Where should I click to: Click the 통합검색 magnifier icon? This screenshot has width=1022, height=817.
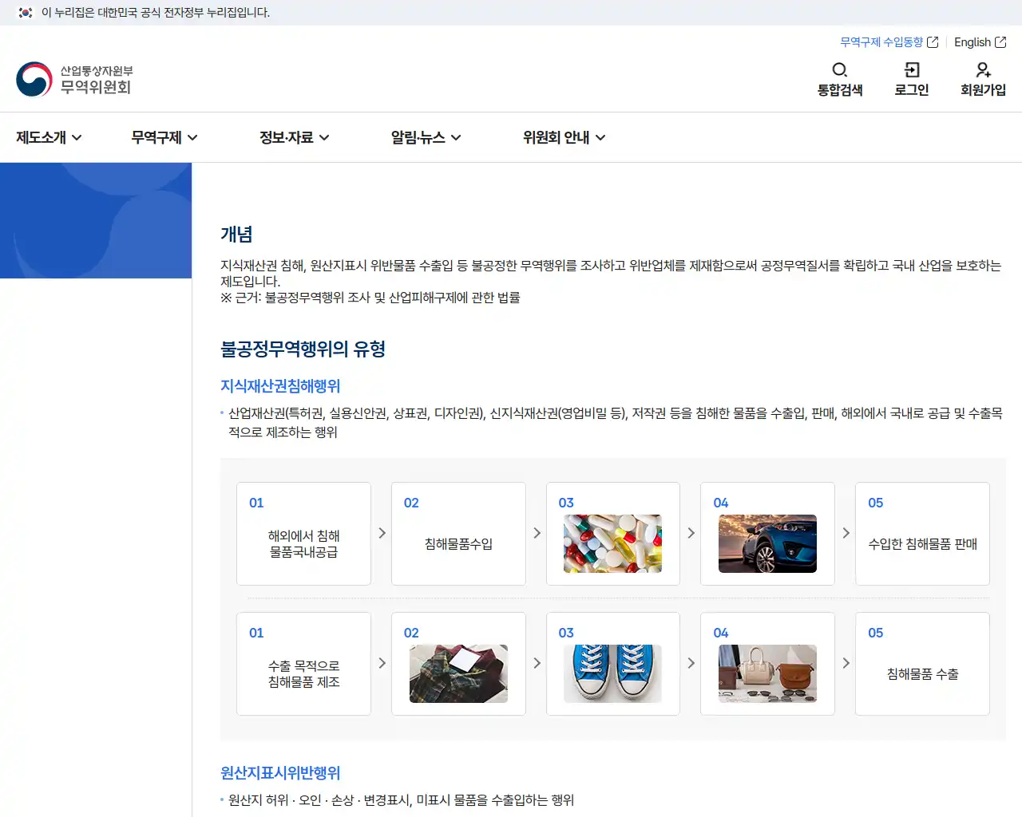[x=840, y=70]
